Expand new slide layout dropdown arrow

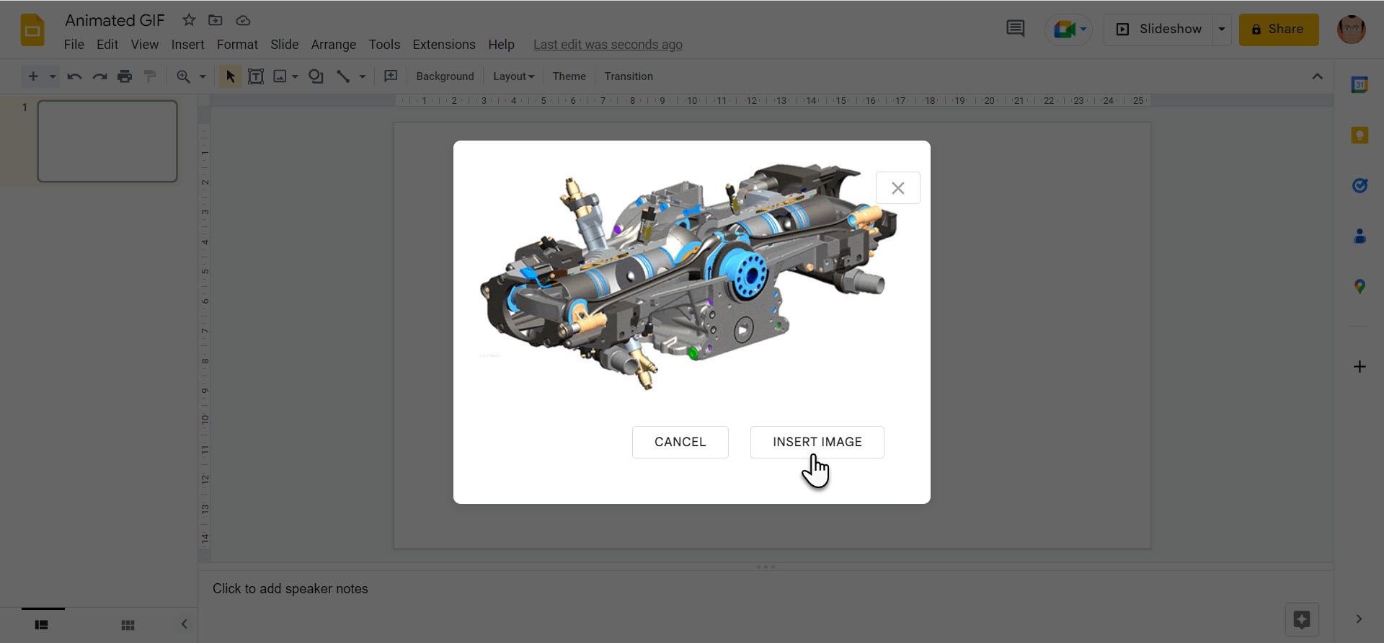pyautogui.click(x=52, y=76)
